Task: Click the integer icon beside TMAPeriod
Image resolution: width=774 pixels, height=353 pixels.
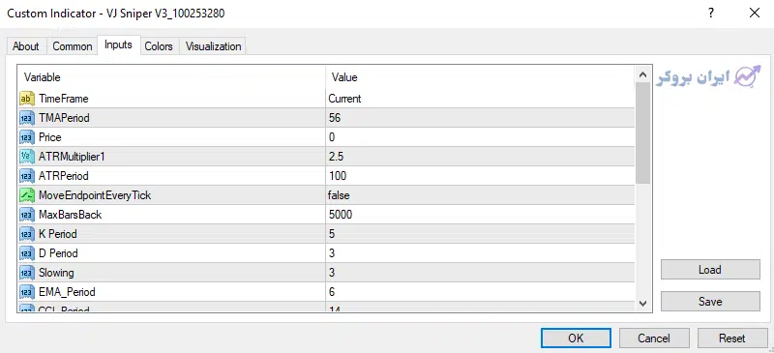Action: pos(27,118)
